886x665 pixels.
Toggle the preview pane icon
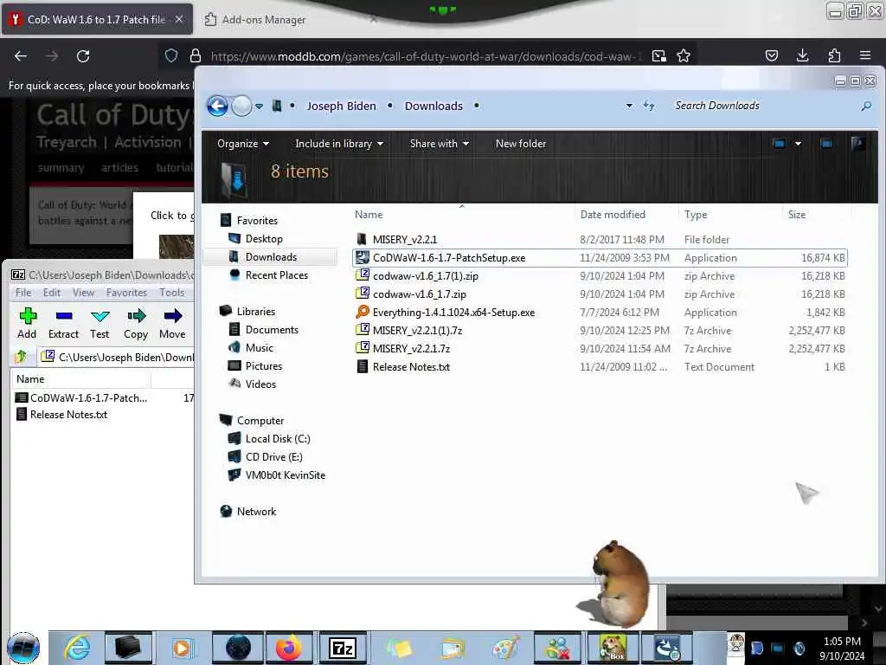coord(826,144)
